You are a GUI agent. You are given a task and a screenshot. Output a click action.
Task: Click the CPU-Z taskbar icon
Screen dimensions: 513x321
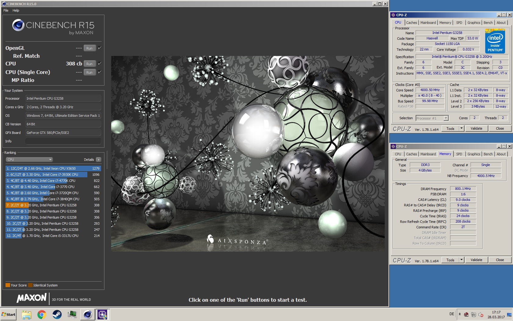tap(102, 314)
